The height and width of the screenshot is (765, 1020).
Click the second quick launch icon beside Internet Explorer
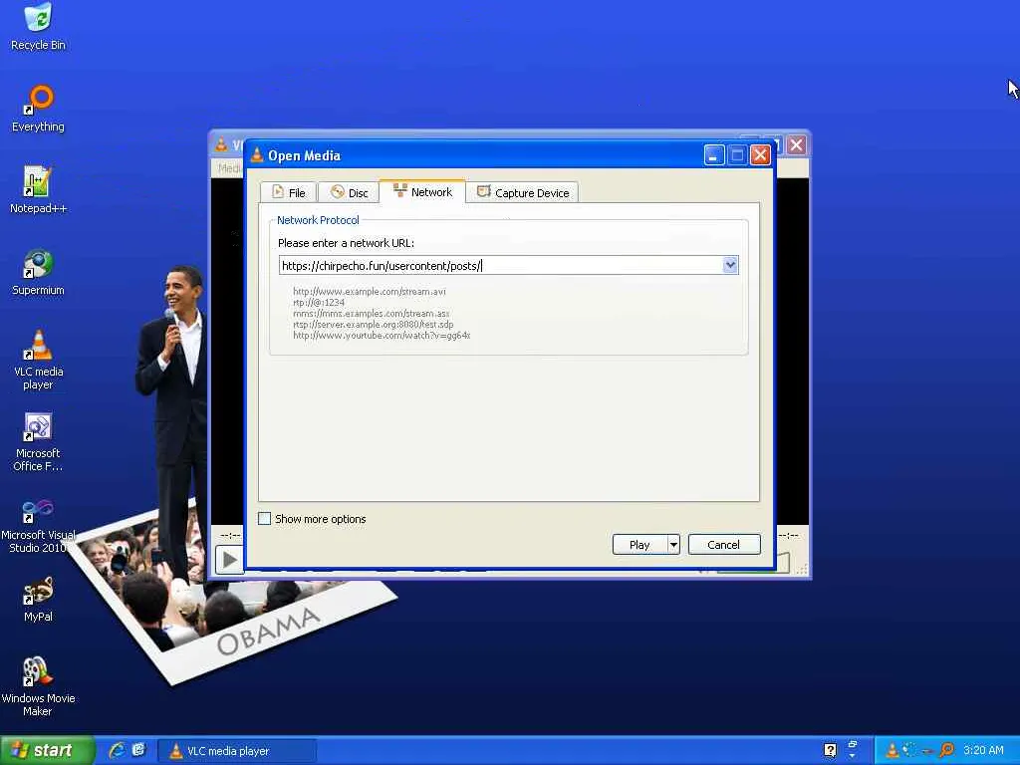(138, 750)
